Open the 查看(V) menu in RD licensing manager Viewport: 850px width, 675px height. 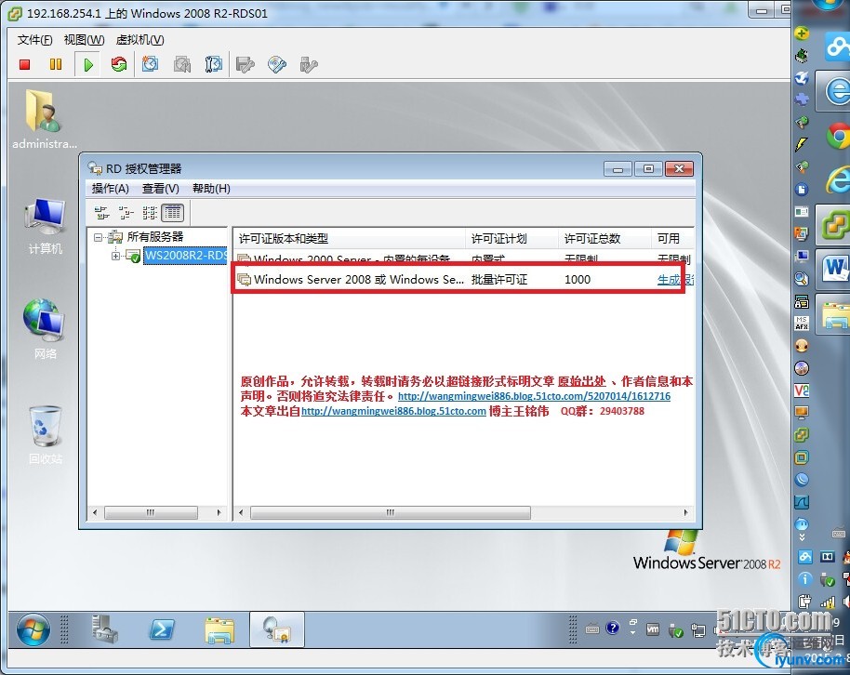pyautogui.click(x=161, y=188)
